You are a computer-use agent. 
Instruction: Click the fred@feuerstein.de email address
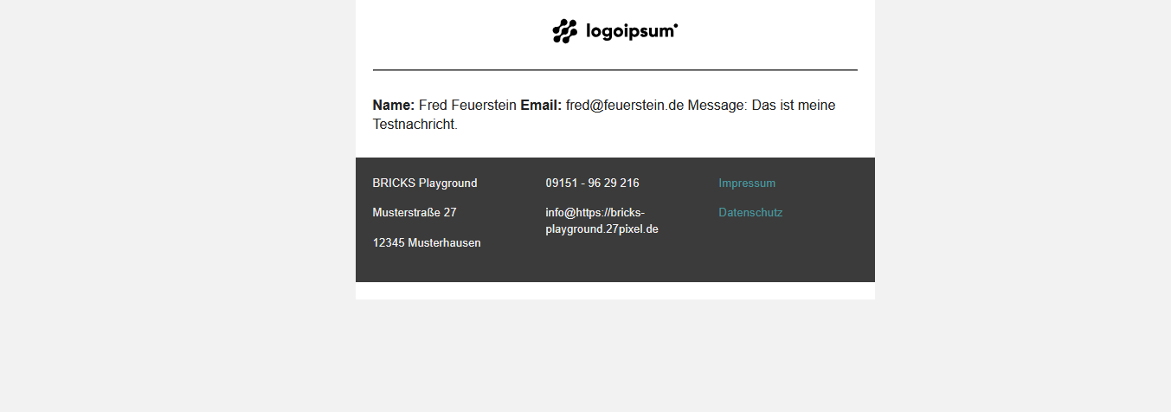click(x=625, y=106)
